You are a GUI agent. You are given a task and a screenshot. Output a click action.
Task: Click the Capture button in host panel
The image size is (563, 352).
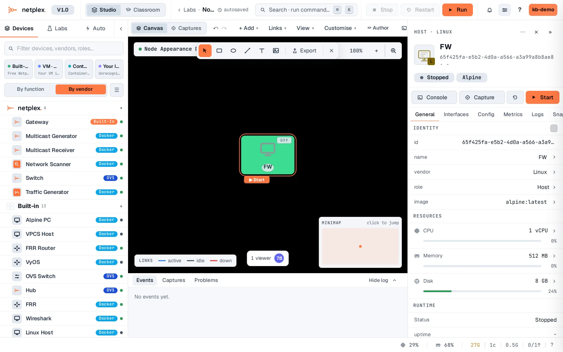point(482,98)
